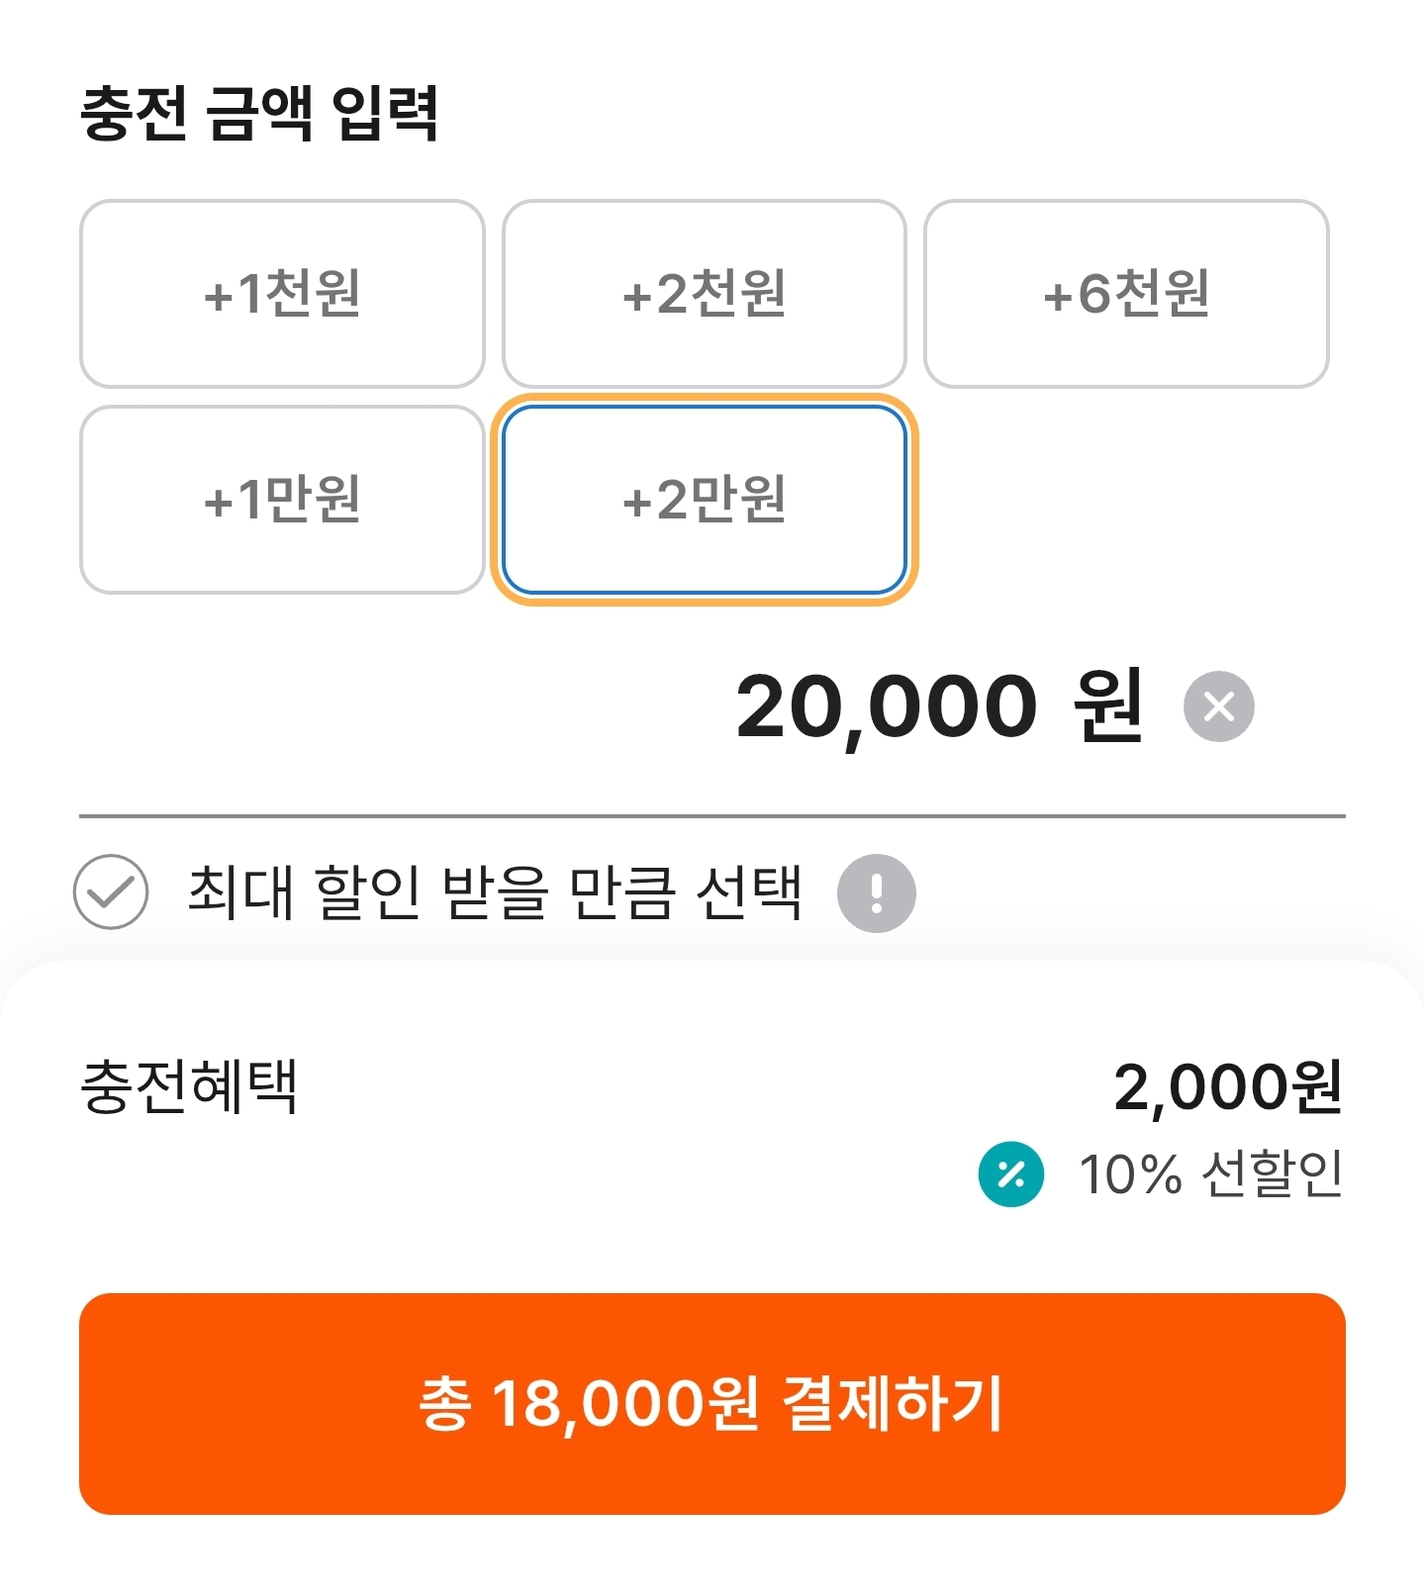
Task: Tap the exclamation mark help badge
Action: coord(876,893)
